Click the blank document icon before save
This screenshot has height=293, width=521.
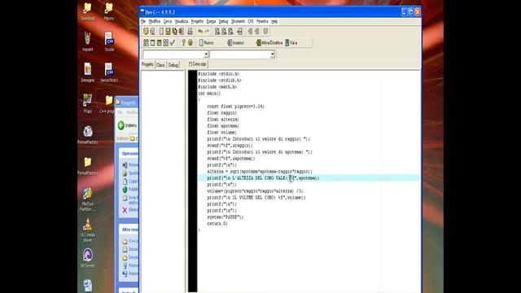coord(161,32)
